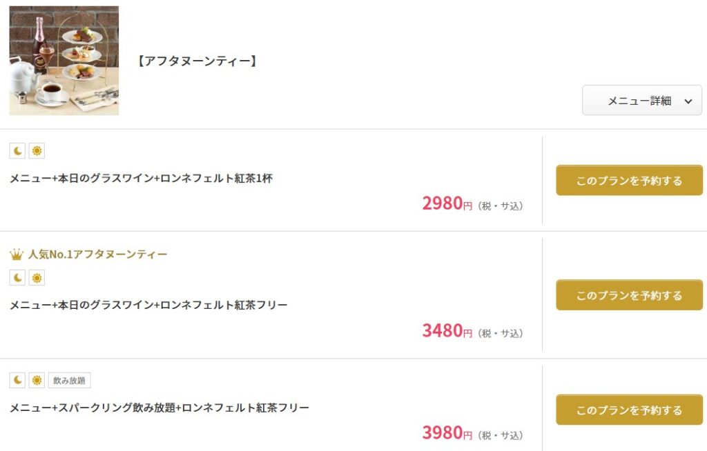Click the 人気No.1アフタヌーンティー label
This screenshot has width=707, height=451.
(x=98, y=254)
